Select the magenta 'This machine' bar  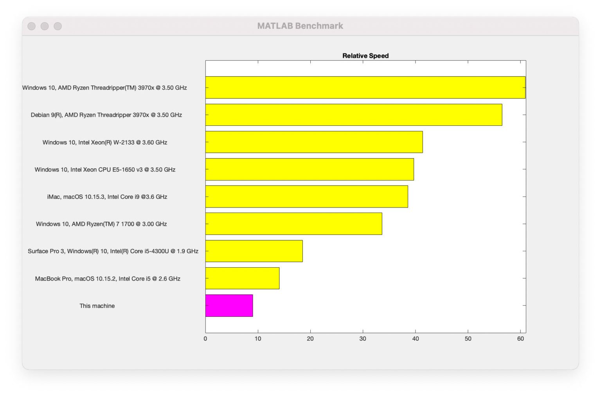[x=229, y=306]
